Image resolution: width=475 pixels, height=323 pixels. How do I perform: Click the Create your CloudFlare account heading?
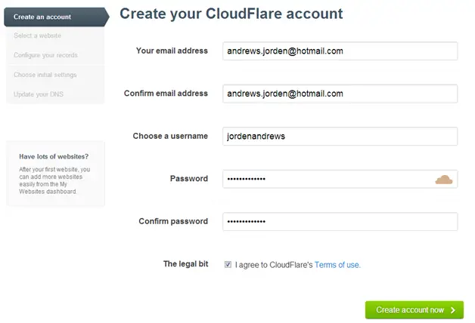pos(231,14)
